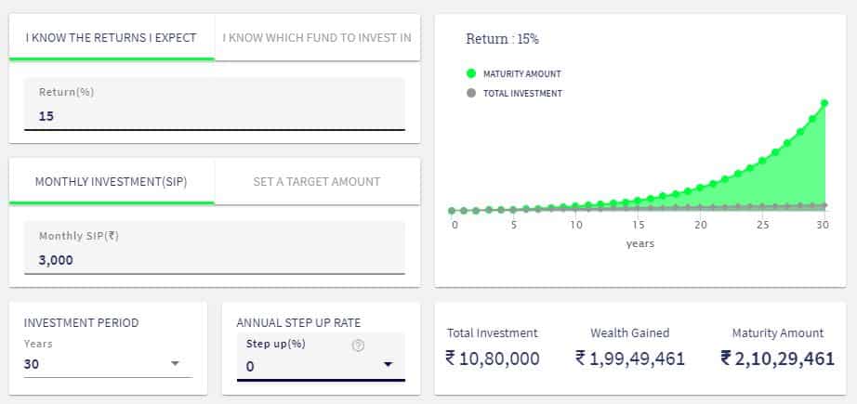Open the Years dropdown arrow
857x404 pixels.
point(175,363)
